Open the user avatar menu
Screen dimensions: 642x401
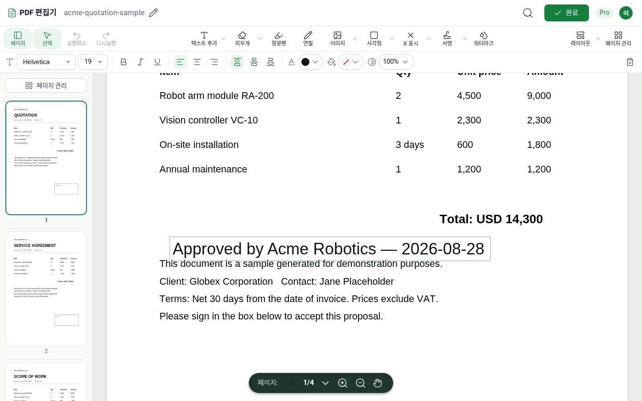[626, 13]
